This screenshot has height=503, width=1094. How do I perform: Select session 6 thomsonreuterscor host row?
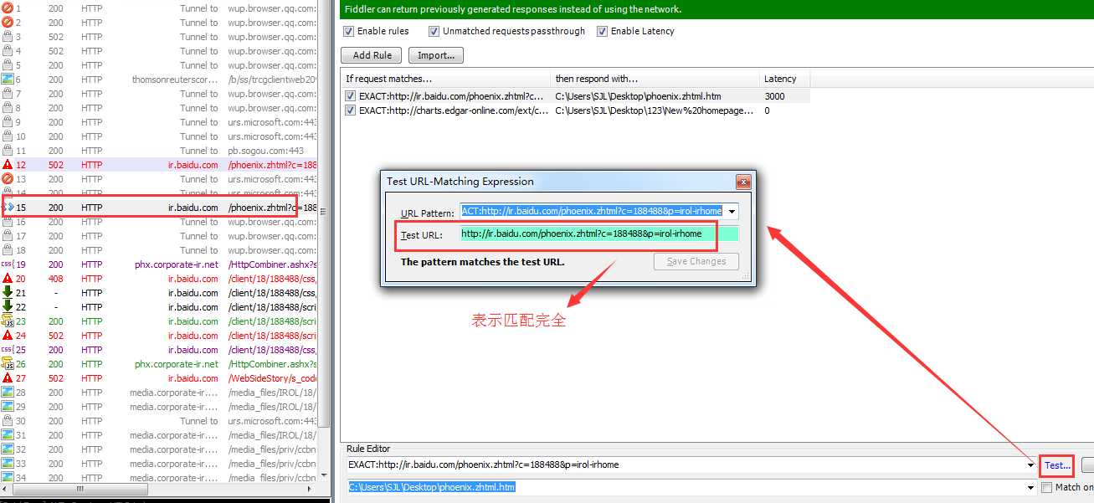tap(159, 80)
